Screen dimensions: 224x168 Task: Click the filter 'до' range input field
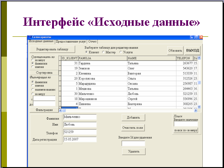[x=44, y=104]
